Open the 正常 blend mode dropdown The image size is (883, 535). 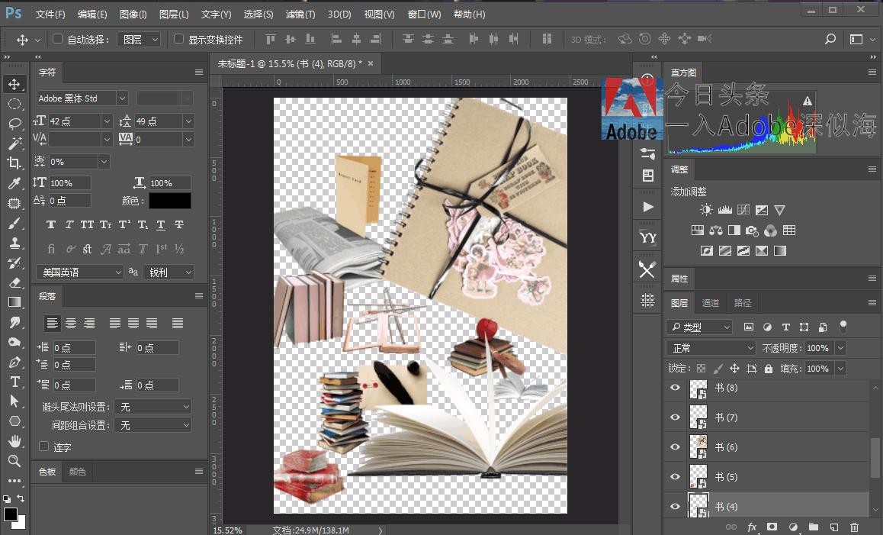pyautogui.click(x=711, y=348)
